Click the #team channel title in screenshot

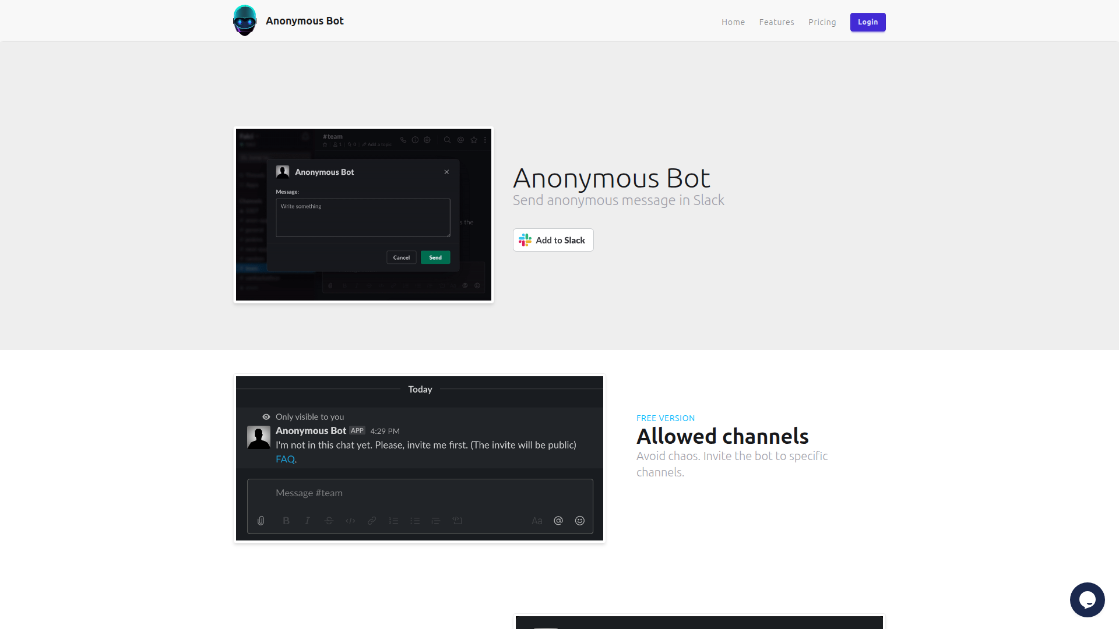333,136
